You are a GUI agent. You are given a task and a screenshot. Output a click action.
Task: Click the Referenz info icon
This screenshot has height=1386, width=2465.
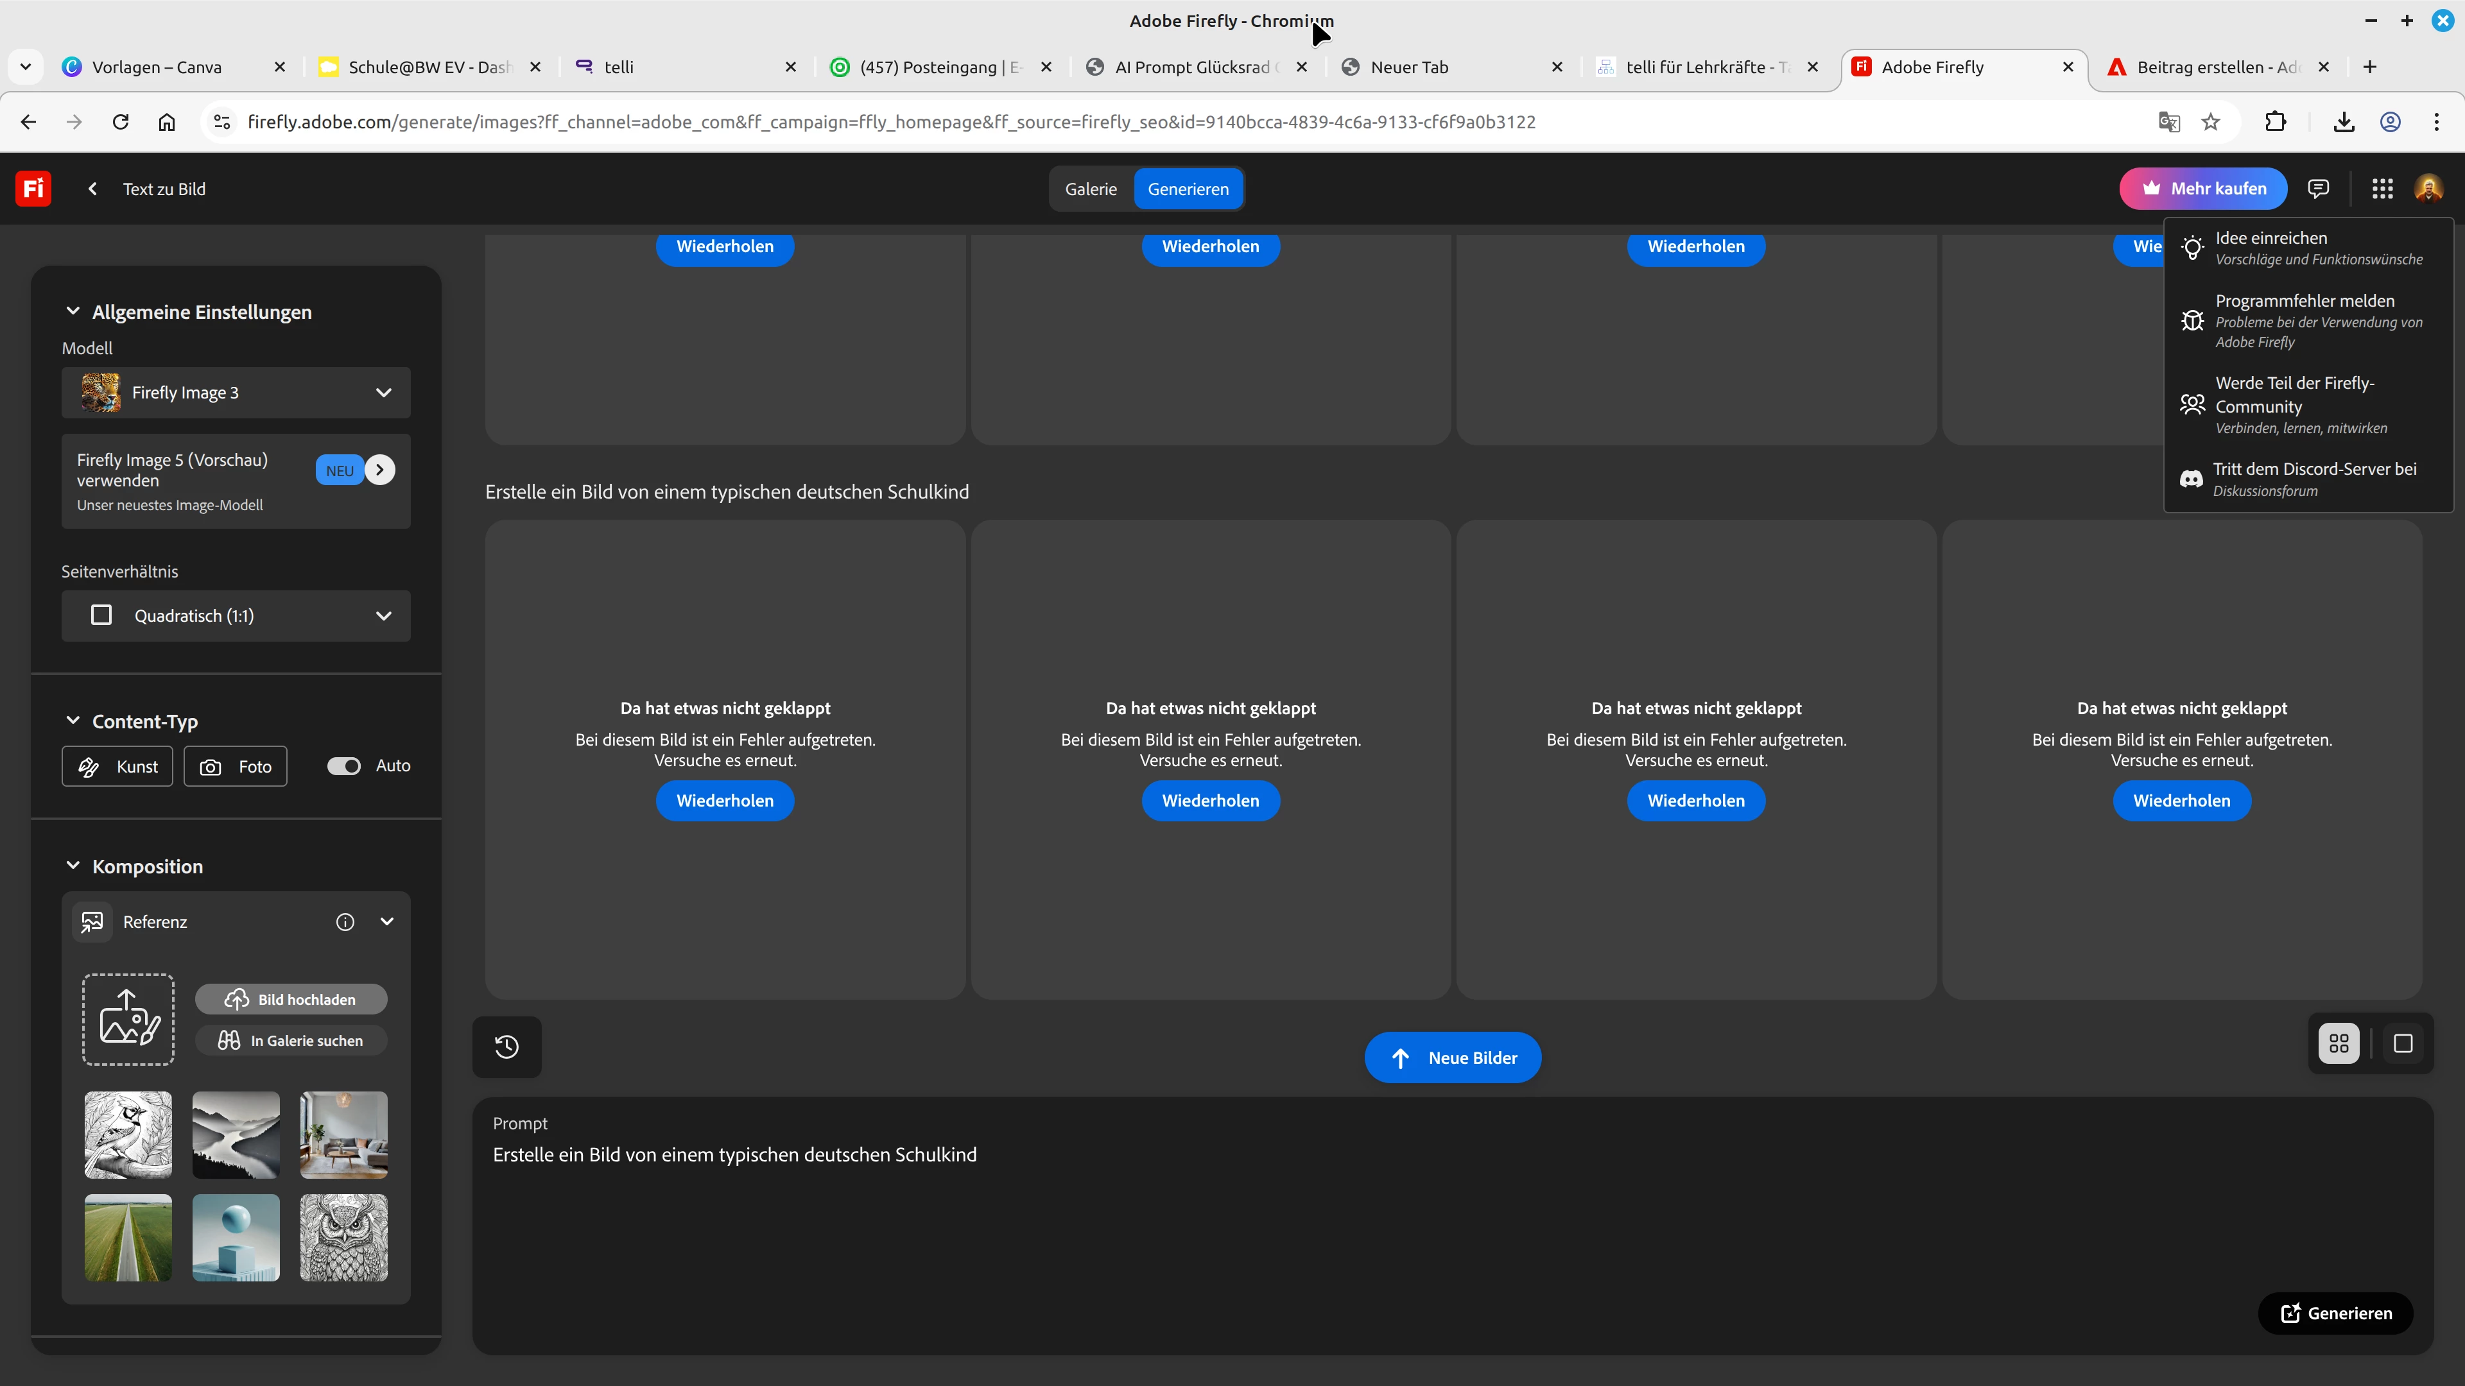coord(345,922)
